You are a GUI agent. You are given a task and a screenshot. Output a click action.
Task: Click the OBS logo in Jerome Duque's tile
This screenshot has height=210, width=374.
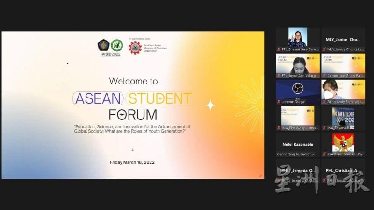pyautogui.click(x=298, y=88)
